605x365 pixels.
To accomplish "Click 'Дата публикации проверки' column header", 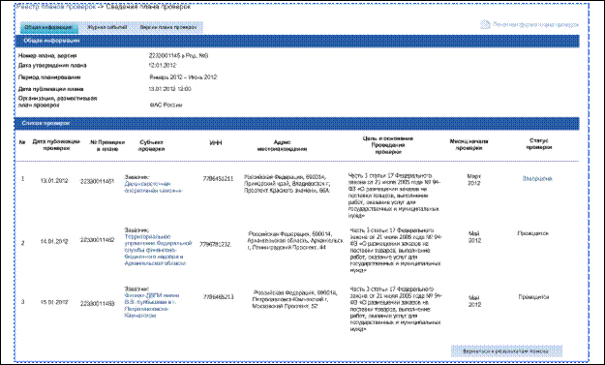I will point(56,144).
